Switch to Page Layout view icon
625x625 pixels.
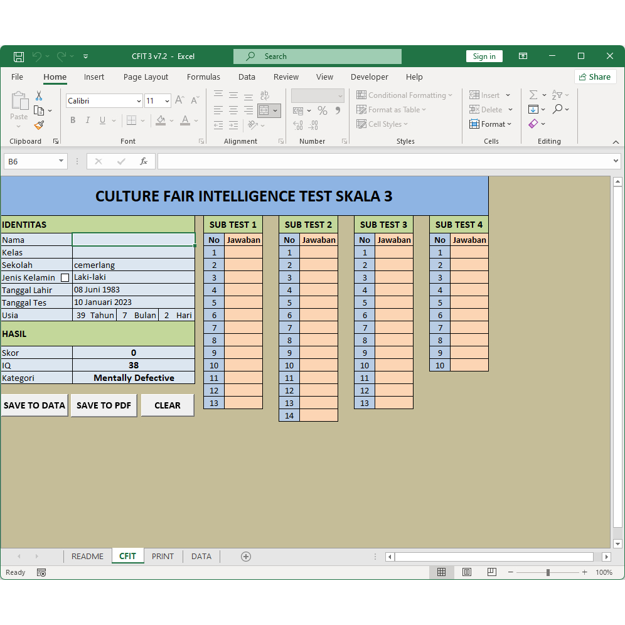tap(467, 572)
